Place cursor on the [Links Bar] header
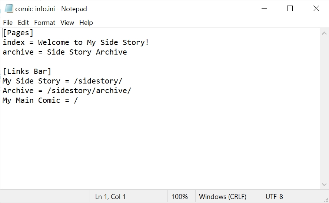The width and height of the screenshot is (329, 203). (27, 72)
